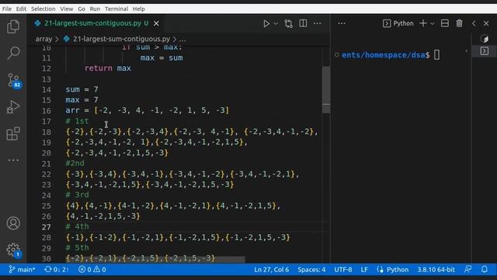Viewport: 497px width, 280px height.
Task: Select interpreter 3.8.10 64-bit
Action: tap(436, 270)
